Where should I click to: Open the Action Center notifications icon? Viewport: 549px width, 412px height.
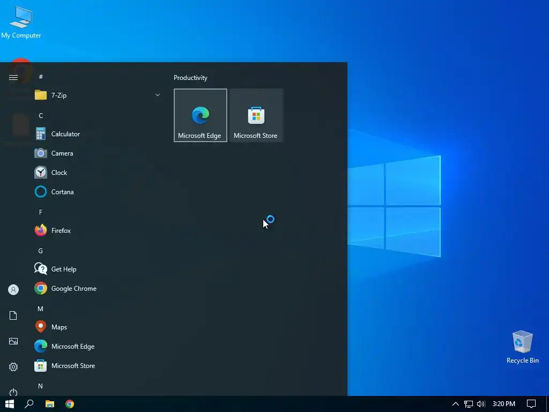[531, 404]
